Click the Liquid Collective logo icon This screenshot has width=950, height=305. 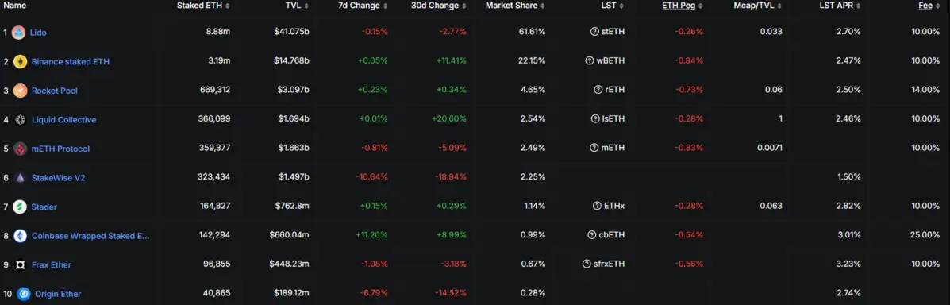[20, 119]
